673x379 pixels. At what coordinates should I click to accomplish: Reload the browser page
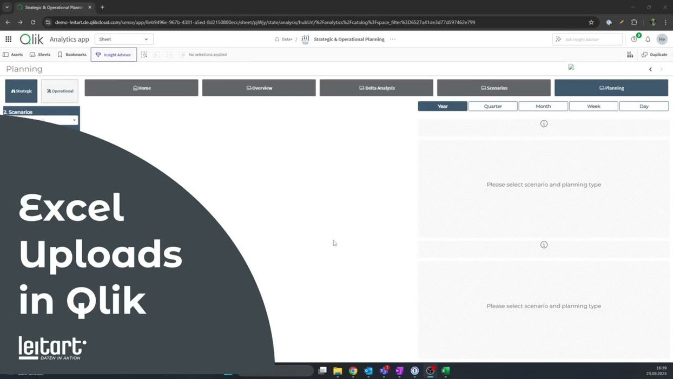click(x=33, y=22)
